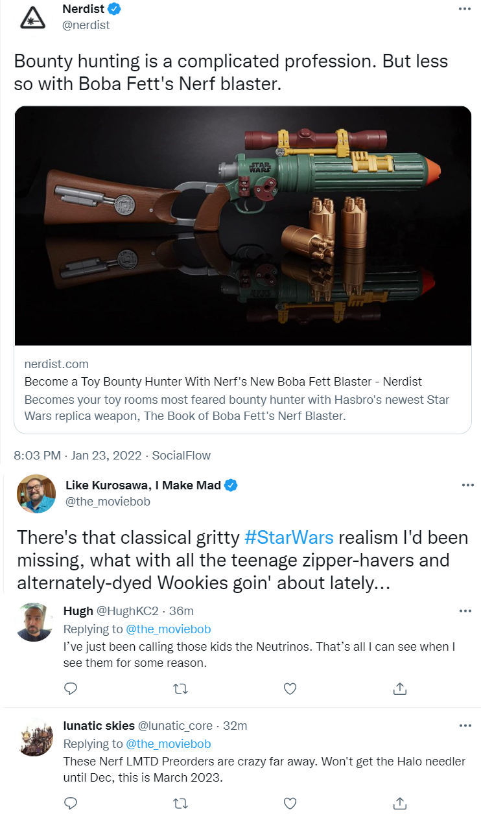Reply to Hugh's comment
The width and height of the screenshot is (481, 816).
[71, 688]
